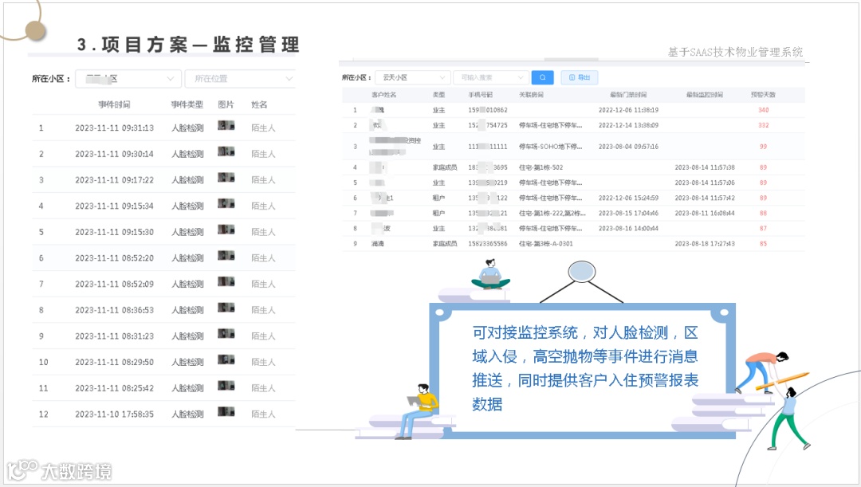Image resolution: width=861 pixels, height=487 pixels.
Task: Select room 住宅-第3栋-A-0301
Action: pyautogui.click(x=546, y=244)
